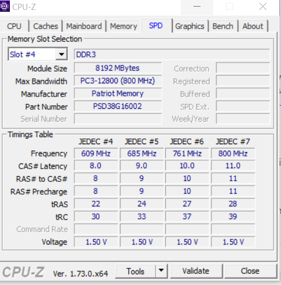The width and height of the screenshot is (281, 285).
Task: Click the CAS# Latency 11.0 cell
Action: point(233,166)
